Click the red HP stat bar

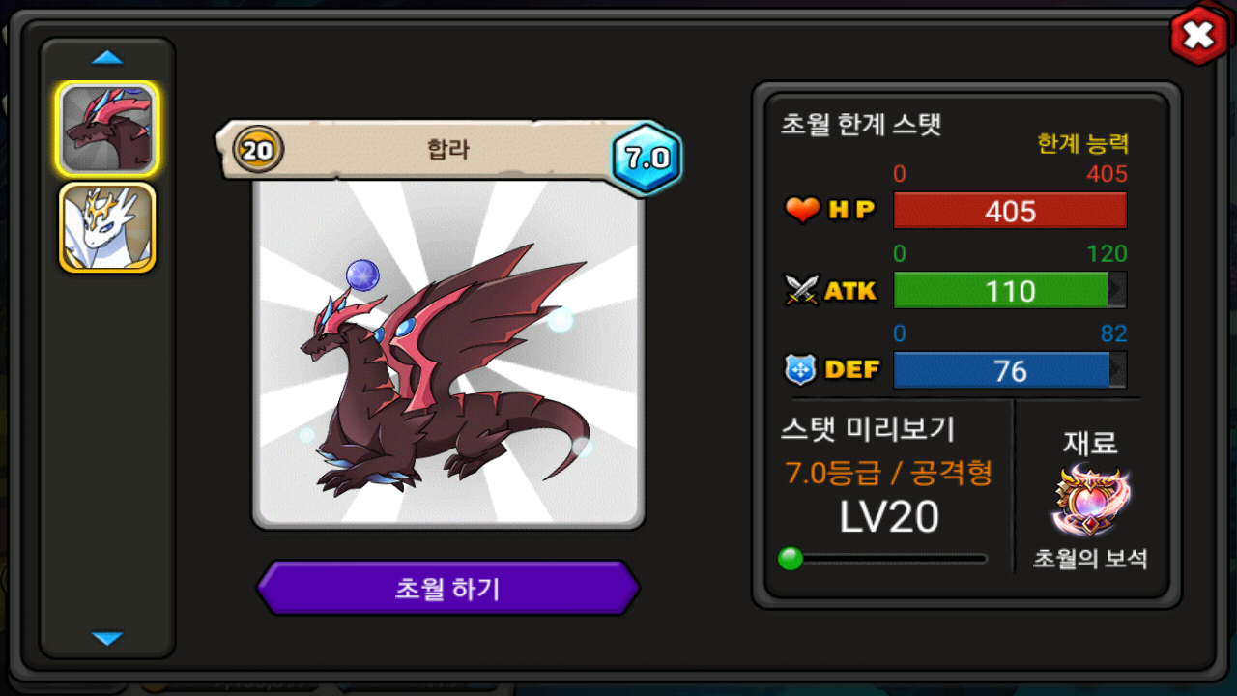click(1010, 211)
